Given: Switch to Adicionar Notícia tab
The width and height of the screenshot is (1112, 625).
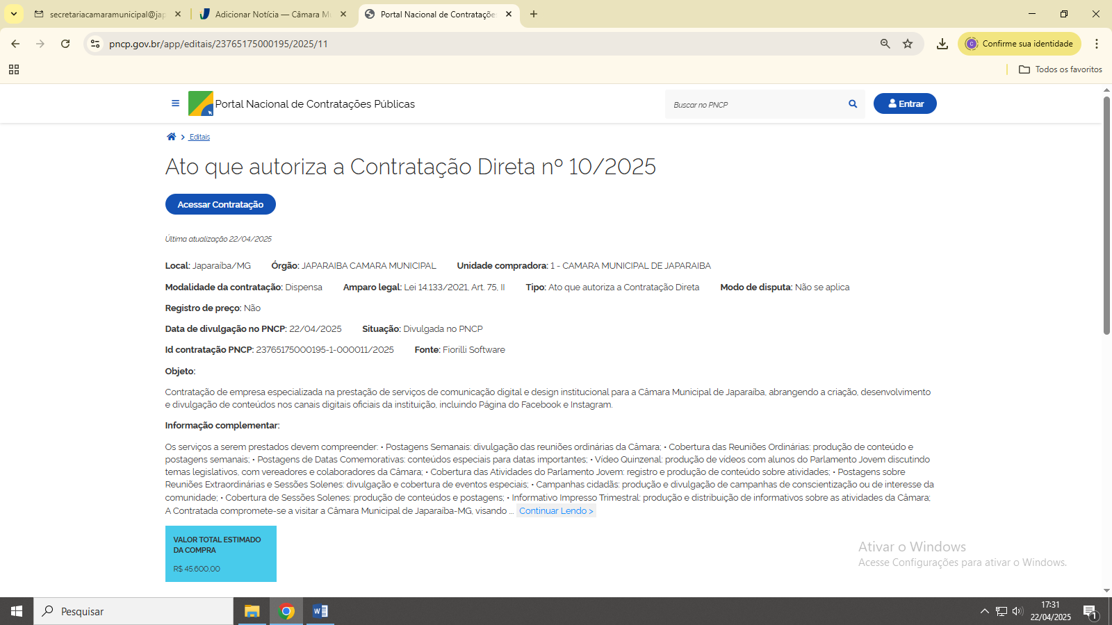Looking at the screenshot, I should point(272,14).
